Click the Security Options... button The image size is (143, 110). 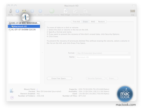click(95, 78)
